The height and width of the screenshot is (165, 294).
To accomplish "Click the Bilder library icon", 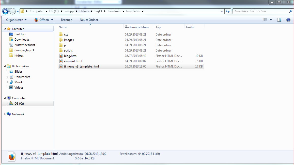I will 11,72.
